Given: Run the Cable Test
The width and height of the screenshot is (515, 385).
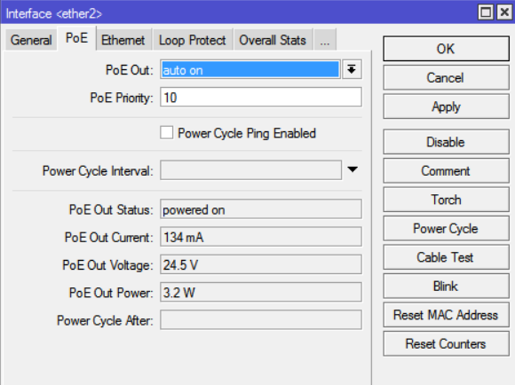Looking at the screenshot, I should [446, 257].
